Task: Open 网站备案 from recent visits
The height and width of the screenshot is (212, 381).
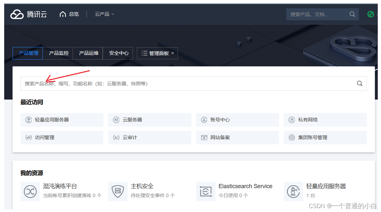Action: click(237, 138)
